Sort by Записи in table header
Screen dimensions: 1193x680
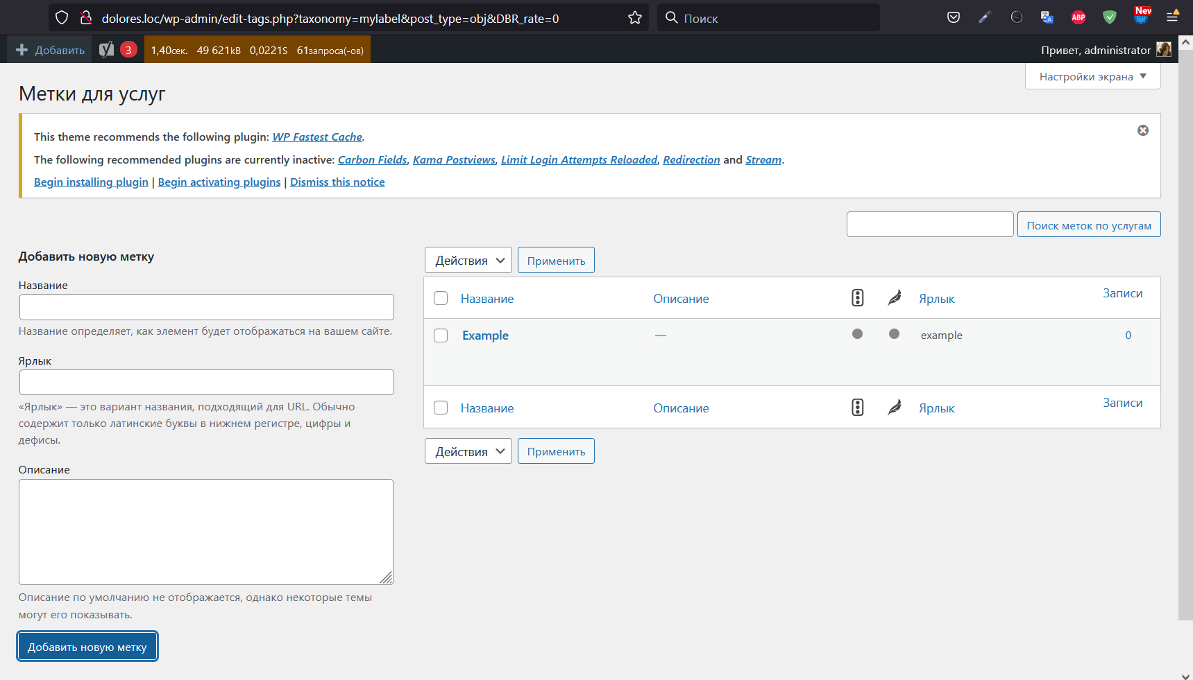pyautogui.click(x=1123, y=293)
